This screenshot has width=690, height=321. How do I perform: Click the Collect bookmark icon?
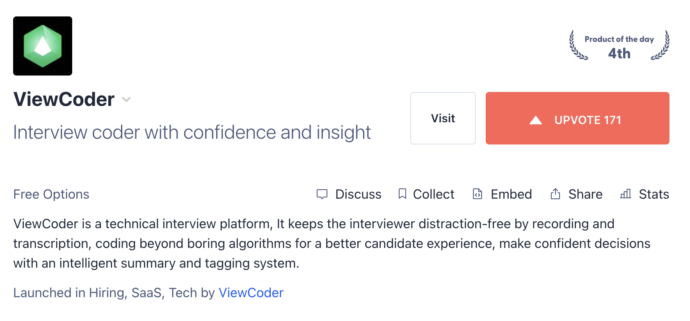pyautogui.click(x=402, y=194)
